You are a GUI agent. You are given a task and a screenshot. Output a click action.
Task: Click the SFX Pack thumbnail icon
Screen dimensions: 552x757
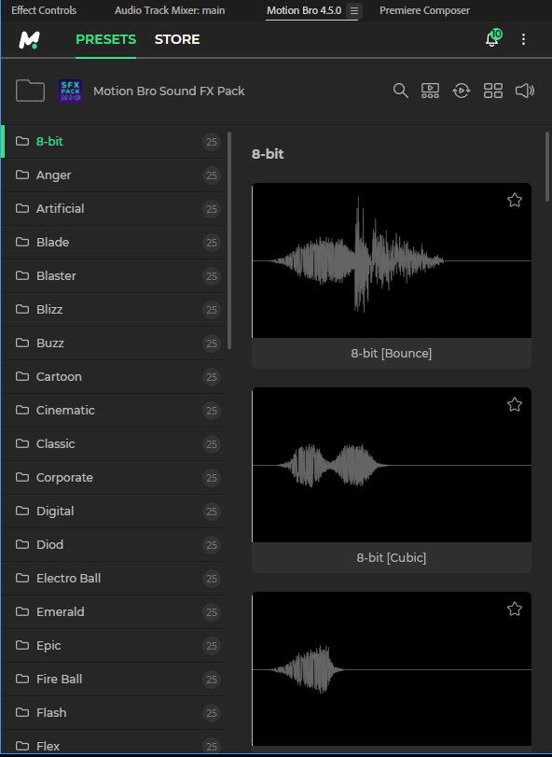70,91
